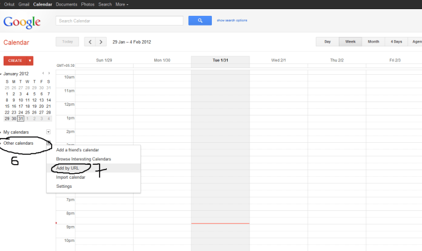Click the Today button
422x251 pixels.
(67, 42)
